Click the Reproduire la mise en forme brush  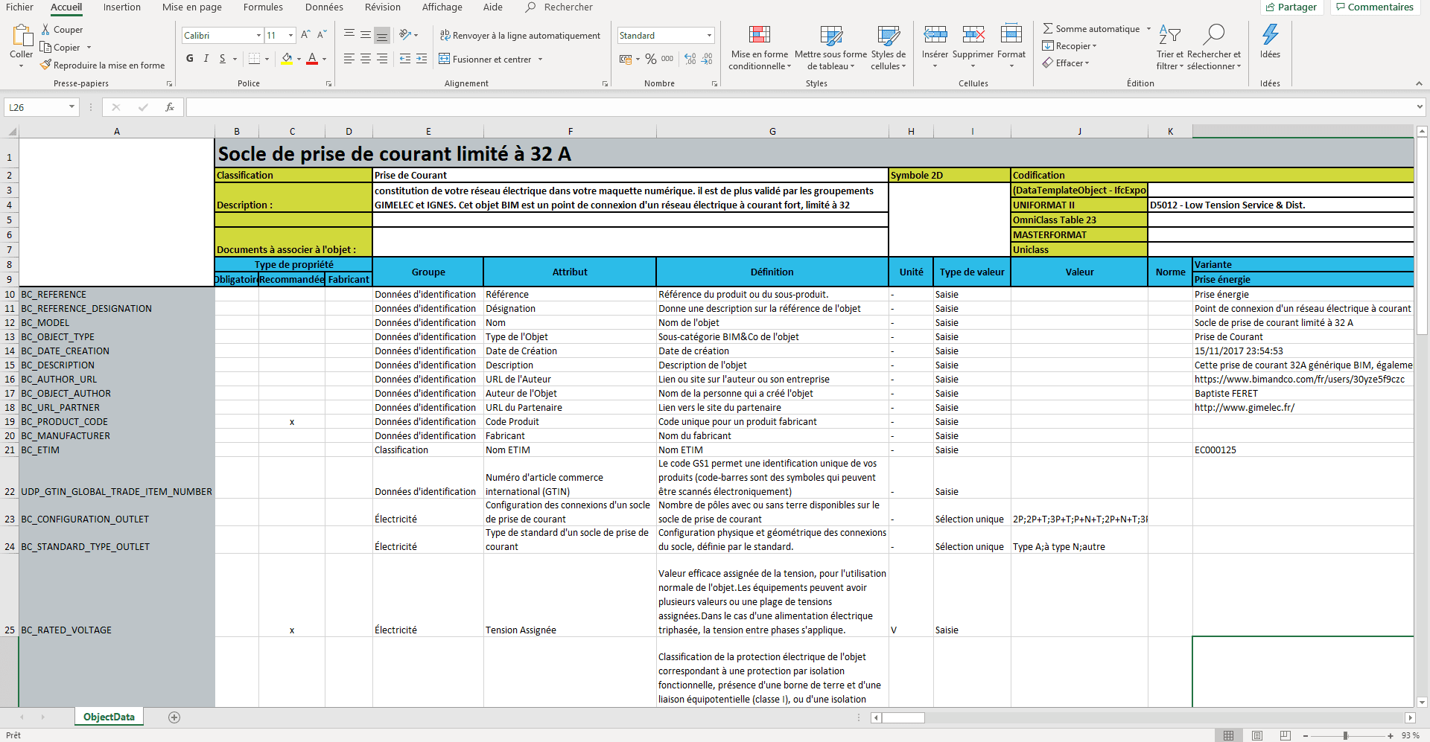click(45, 65)
